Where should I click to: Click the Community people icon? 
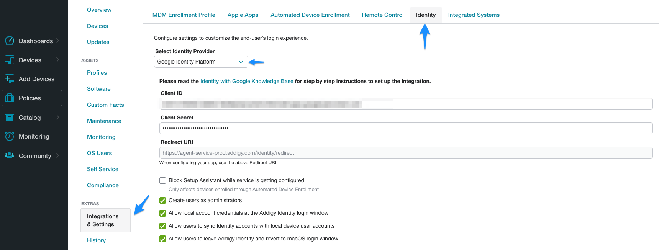tap(10, 155)
